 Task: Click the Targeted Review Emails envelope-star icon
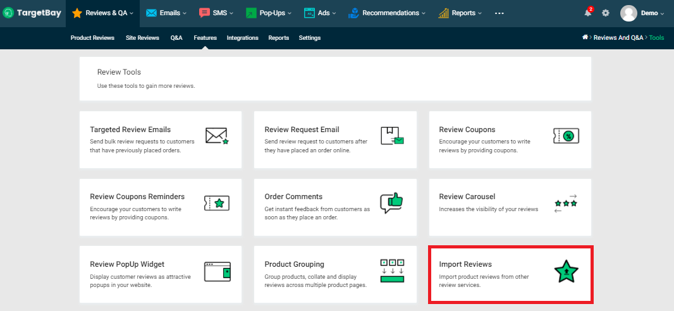point(217,135)
